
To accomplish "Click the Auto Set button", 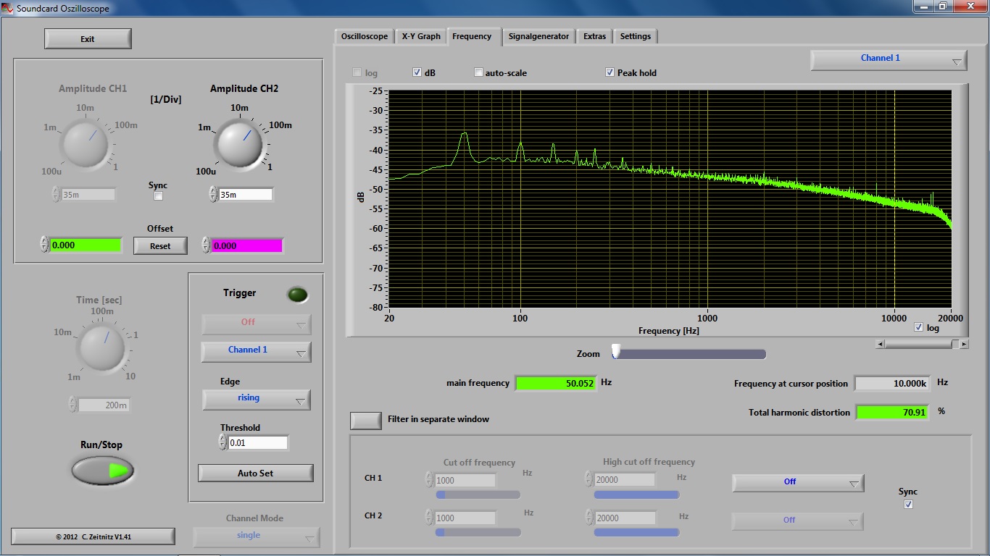I will coord(256,473).
